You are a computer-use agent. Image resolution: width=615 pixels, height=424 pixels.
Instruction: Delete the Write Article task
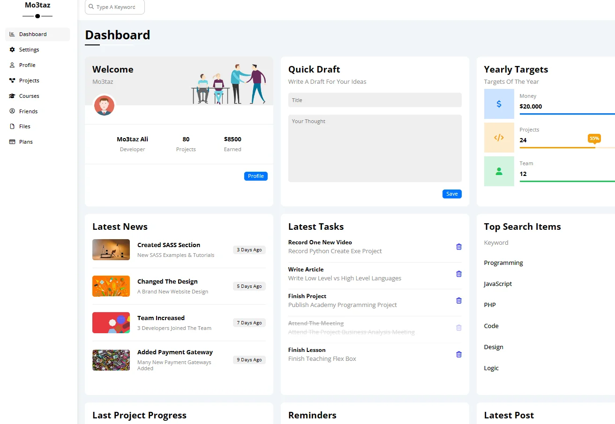459,274
